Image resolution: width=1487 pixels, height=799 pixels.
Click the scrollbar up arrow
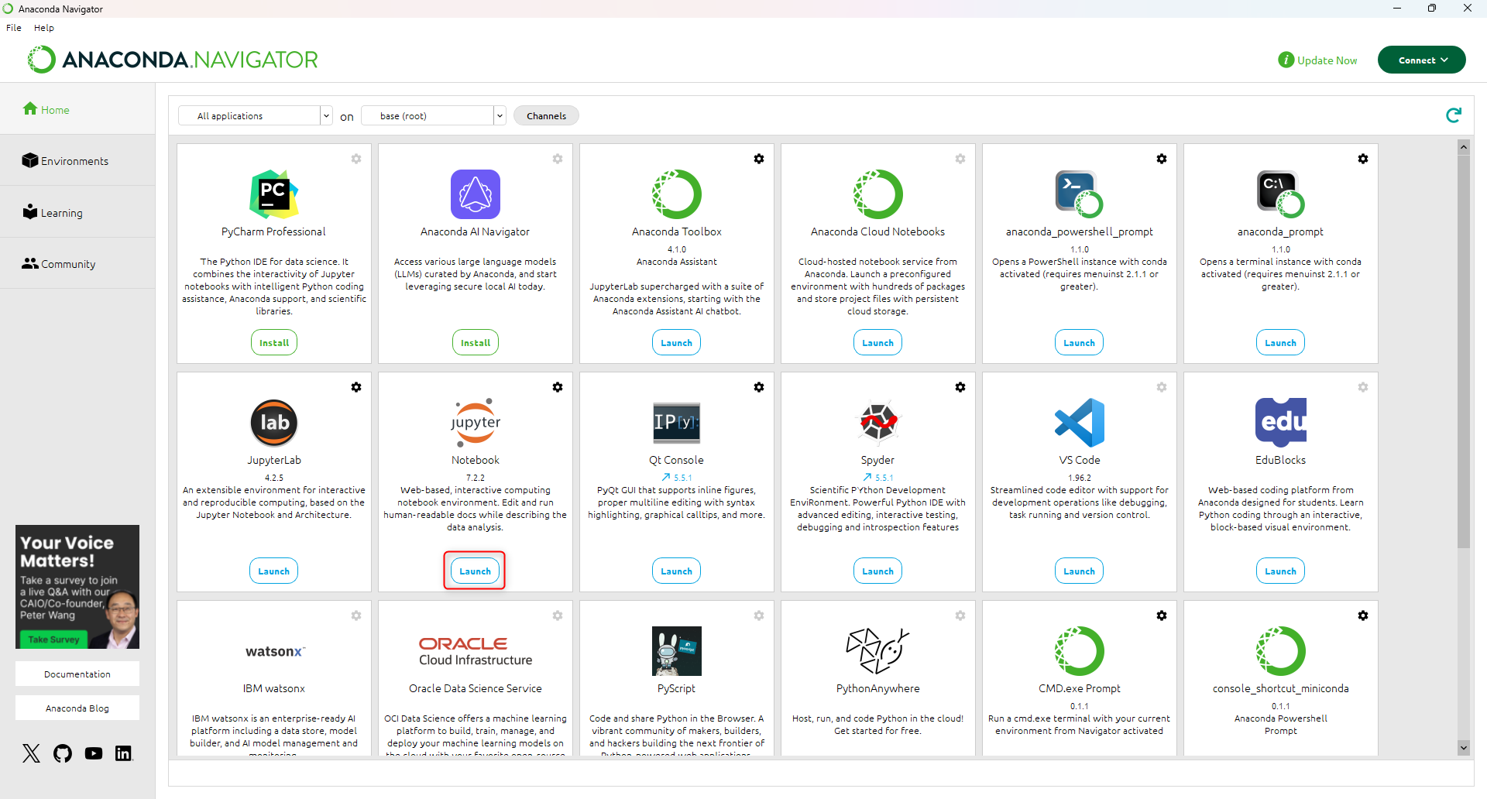[1463, 146]
